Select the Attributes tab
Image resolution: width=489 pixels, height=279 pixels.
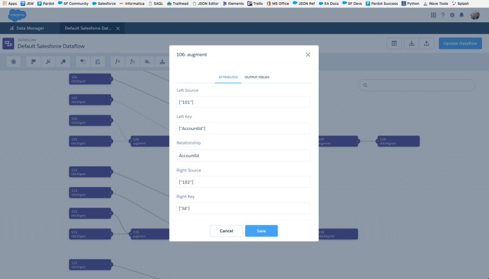[x=228, y=77]
